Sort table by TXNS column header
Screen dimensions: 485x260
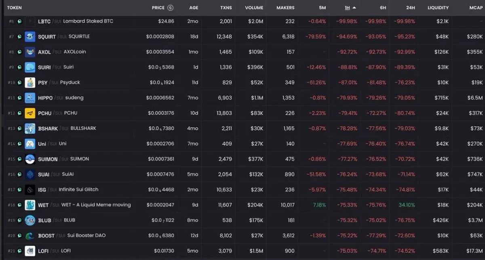(226, 8)
